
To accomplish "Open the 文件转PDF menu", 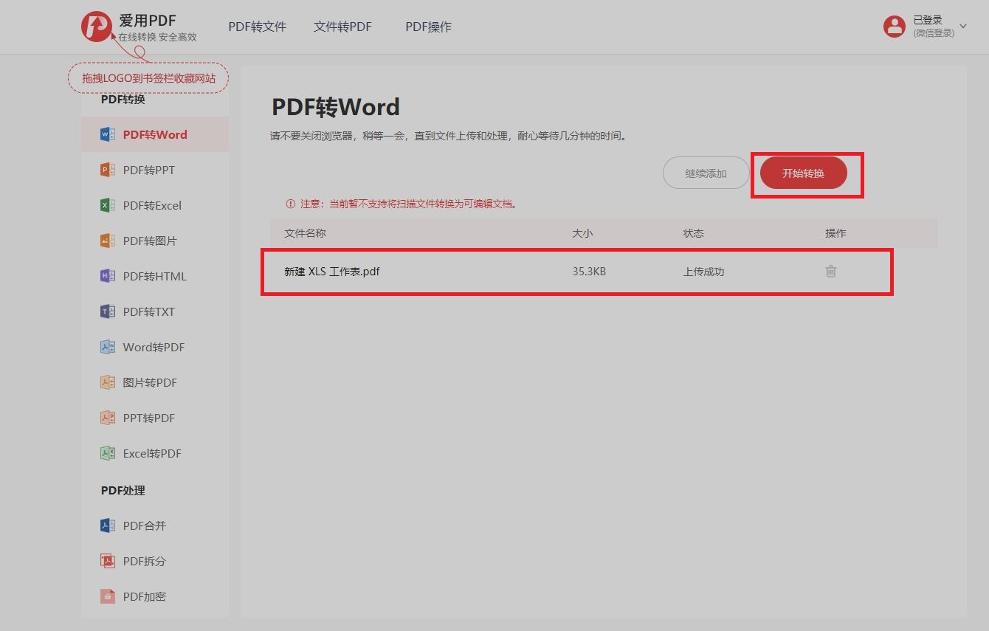I will pos(342,27).
